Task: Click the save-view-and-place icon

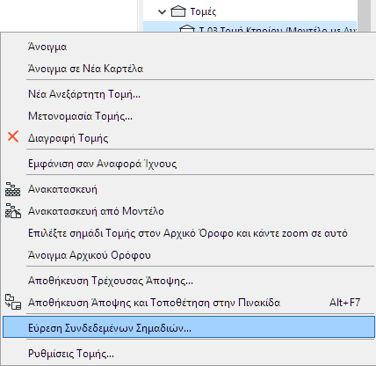Action: (x=13, y=302)
